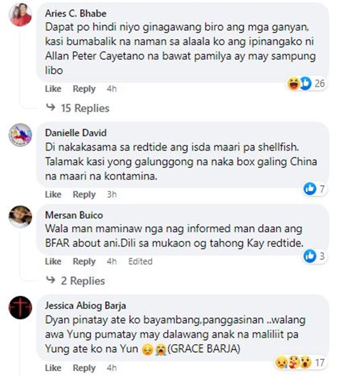This screenshot has height=376, width=352.
Task: Reply to Aries C. Bhabe's comment
Action: click(x=84, y=89)
